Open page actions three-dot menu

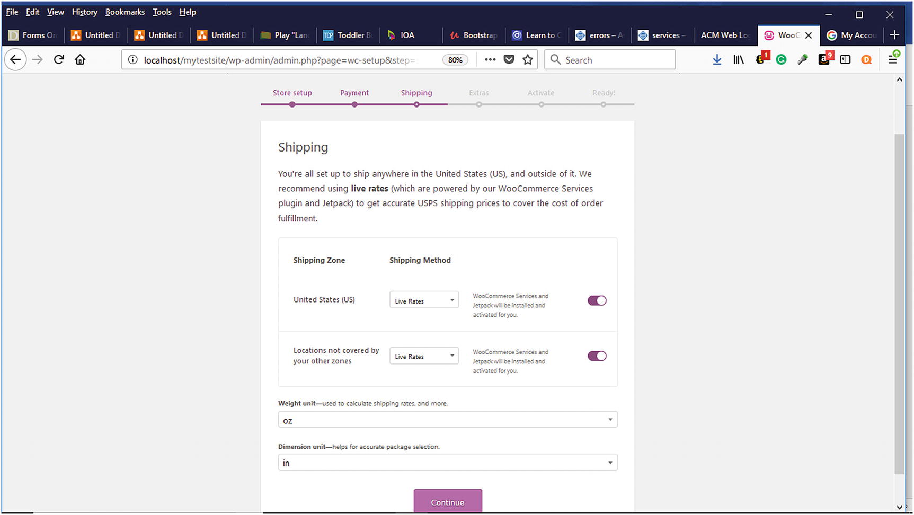[x=490, y=60]
